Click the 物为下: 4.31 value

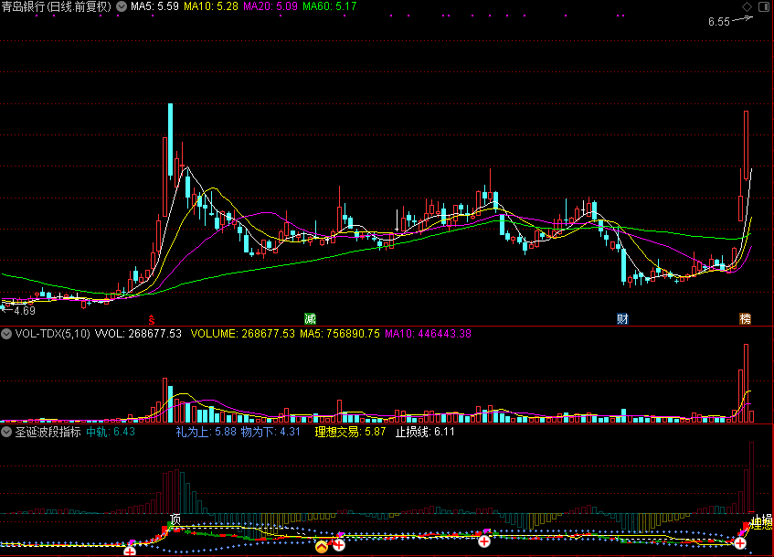[270, 432]
